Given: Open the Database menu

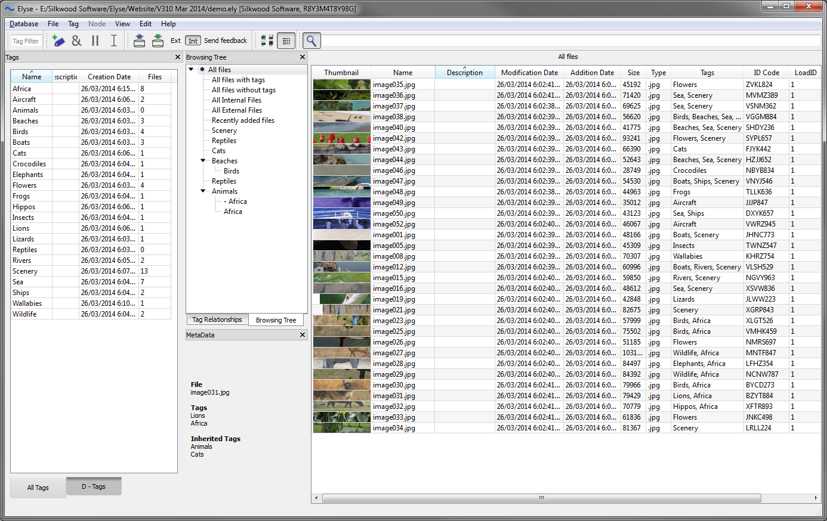Looking at the screenshot, I should pos(24,24).
